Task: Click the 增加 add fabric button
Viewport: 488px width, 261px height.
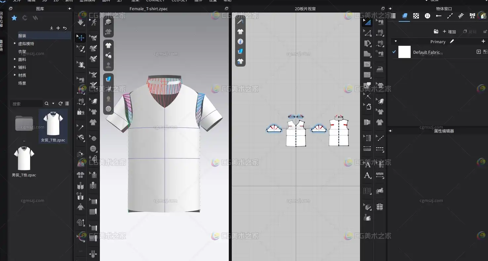Action: click(449, 32)
